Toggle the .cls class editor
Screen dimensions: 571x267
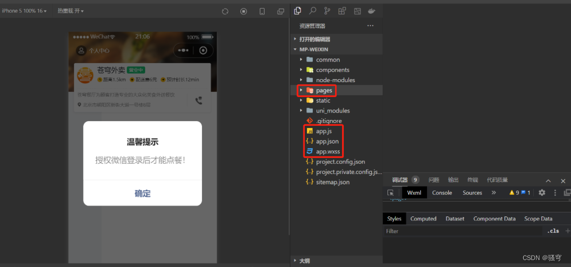(x=553, y=231)
